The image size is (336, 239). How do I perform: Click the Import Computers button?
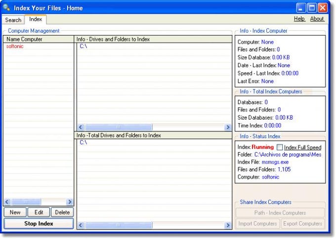point(257,224)
